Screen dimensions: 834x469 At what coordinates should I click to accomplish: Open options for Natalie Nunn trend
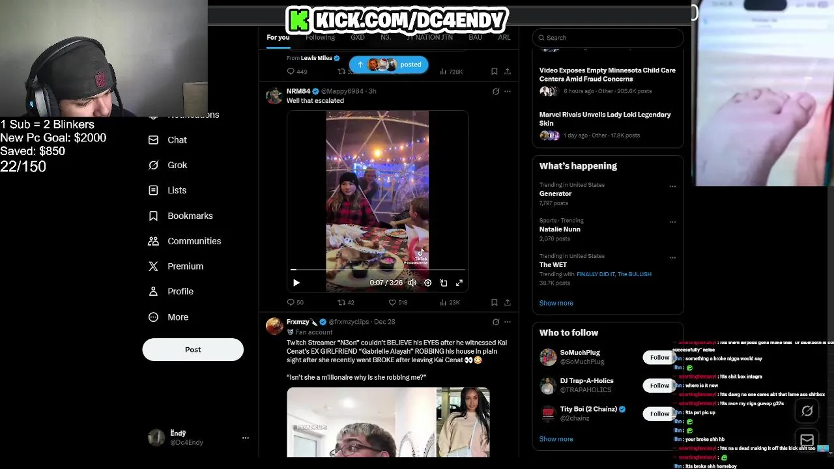pos(672,222)
